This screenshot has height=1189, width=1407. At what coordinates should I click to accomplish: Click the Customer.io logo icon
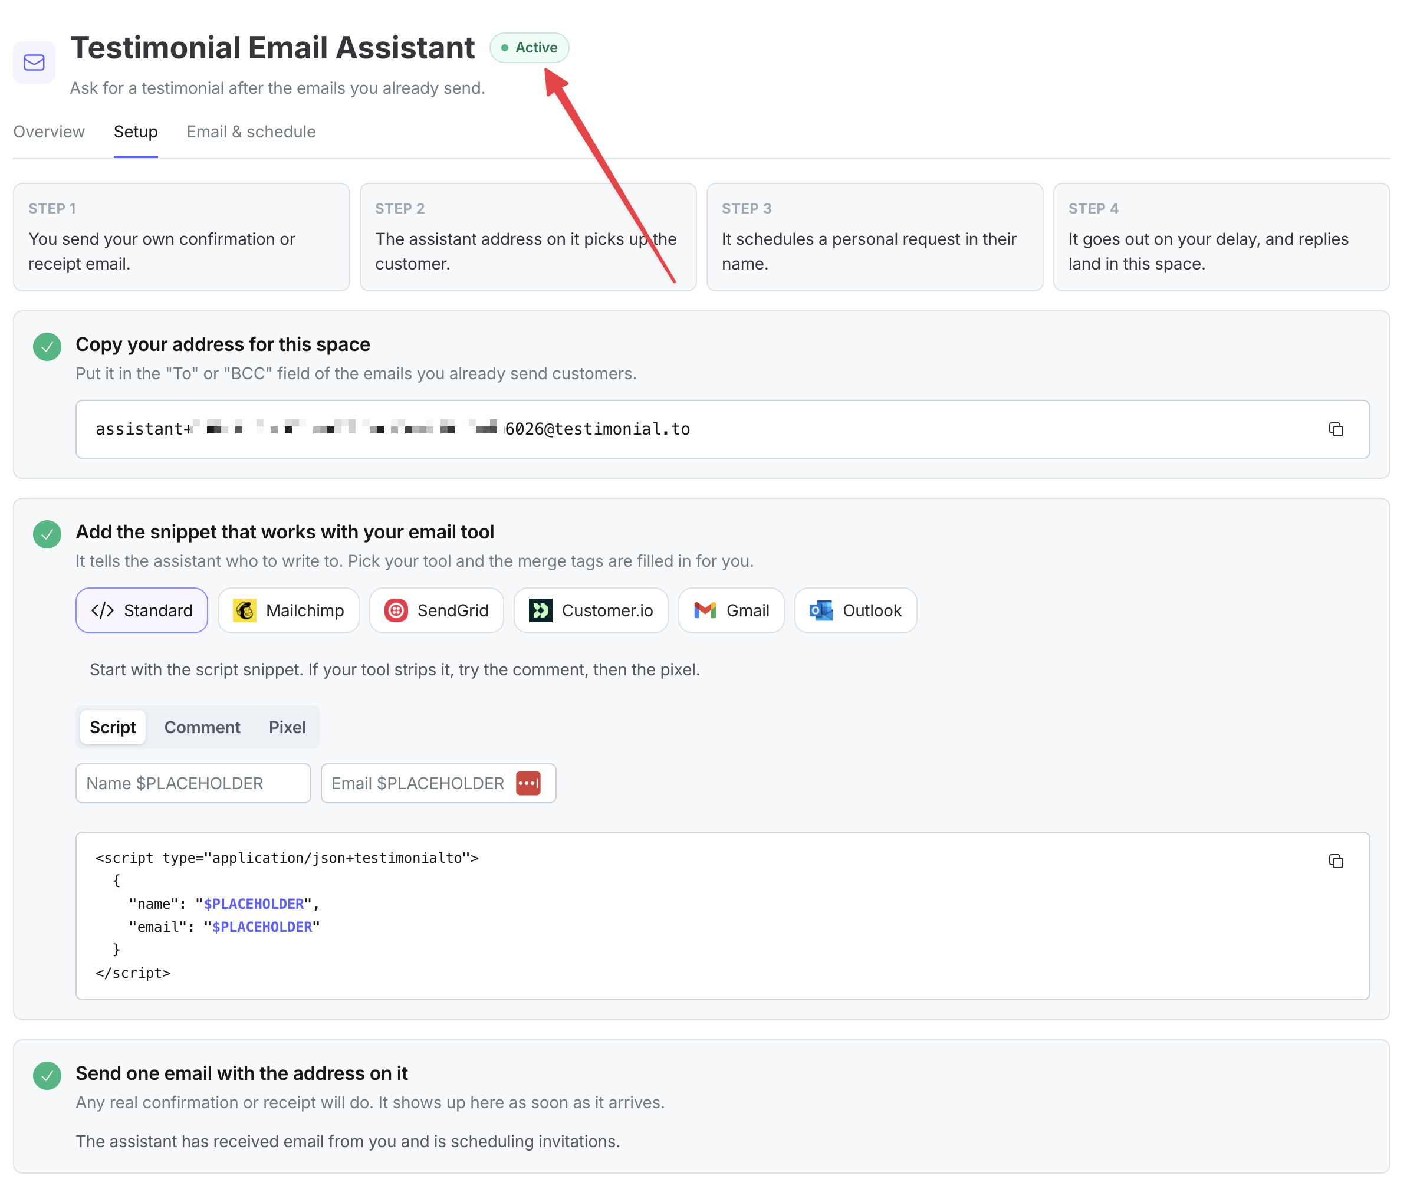540,610
